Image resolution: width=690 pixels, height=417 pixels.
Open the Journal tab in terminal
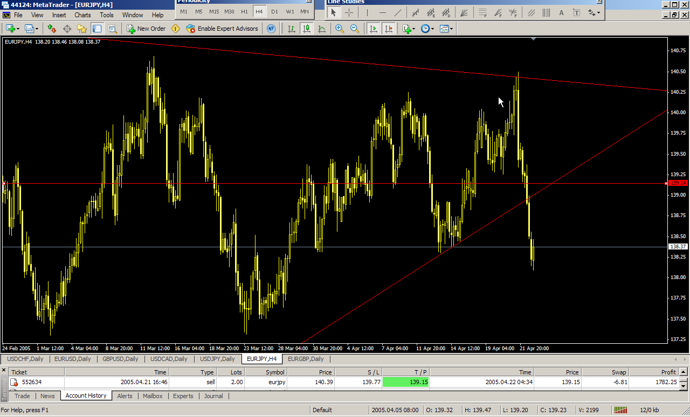213,396
